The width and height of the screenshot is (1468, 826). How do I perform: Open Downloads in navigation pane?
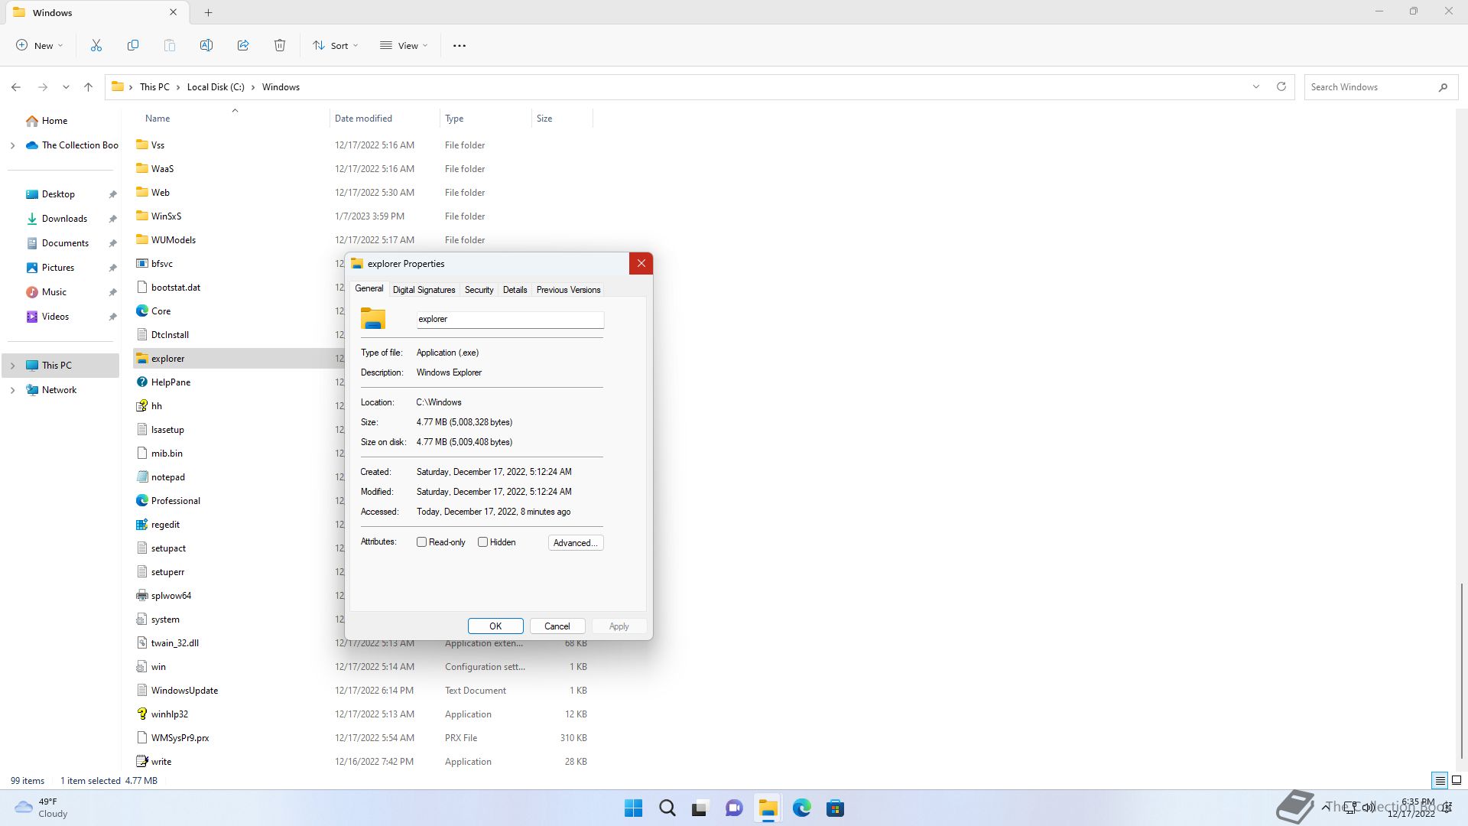coord(64,219)
